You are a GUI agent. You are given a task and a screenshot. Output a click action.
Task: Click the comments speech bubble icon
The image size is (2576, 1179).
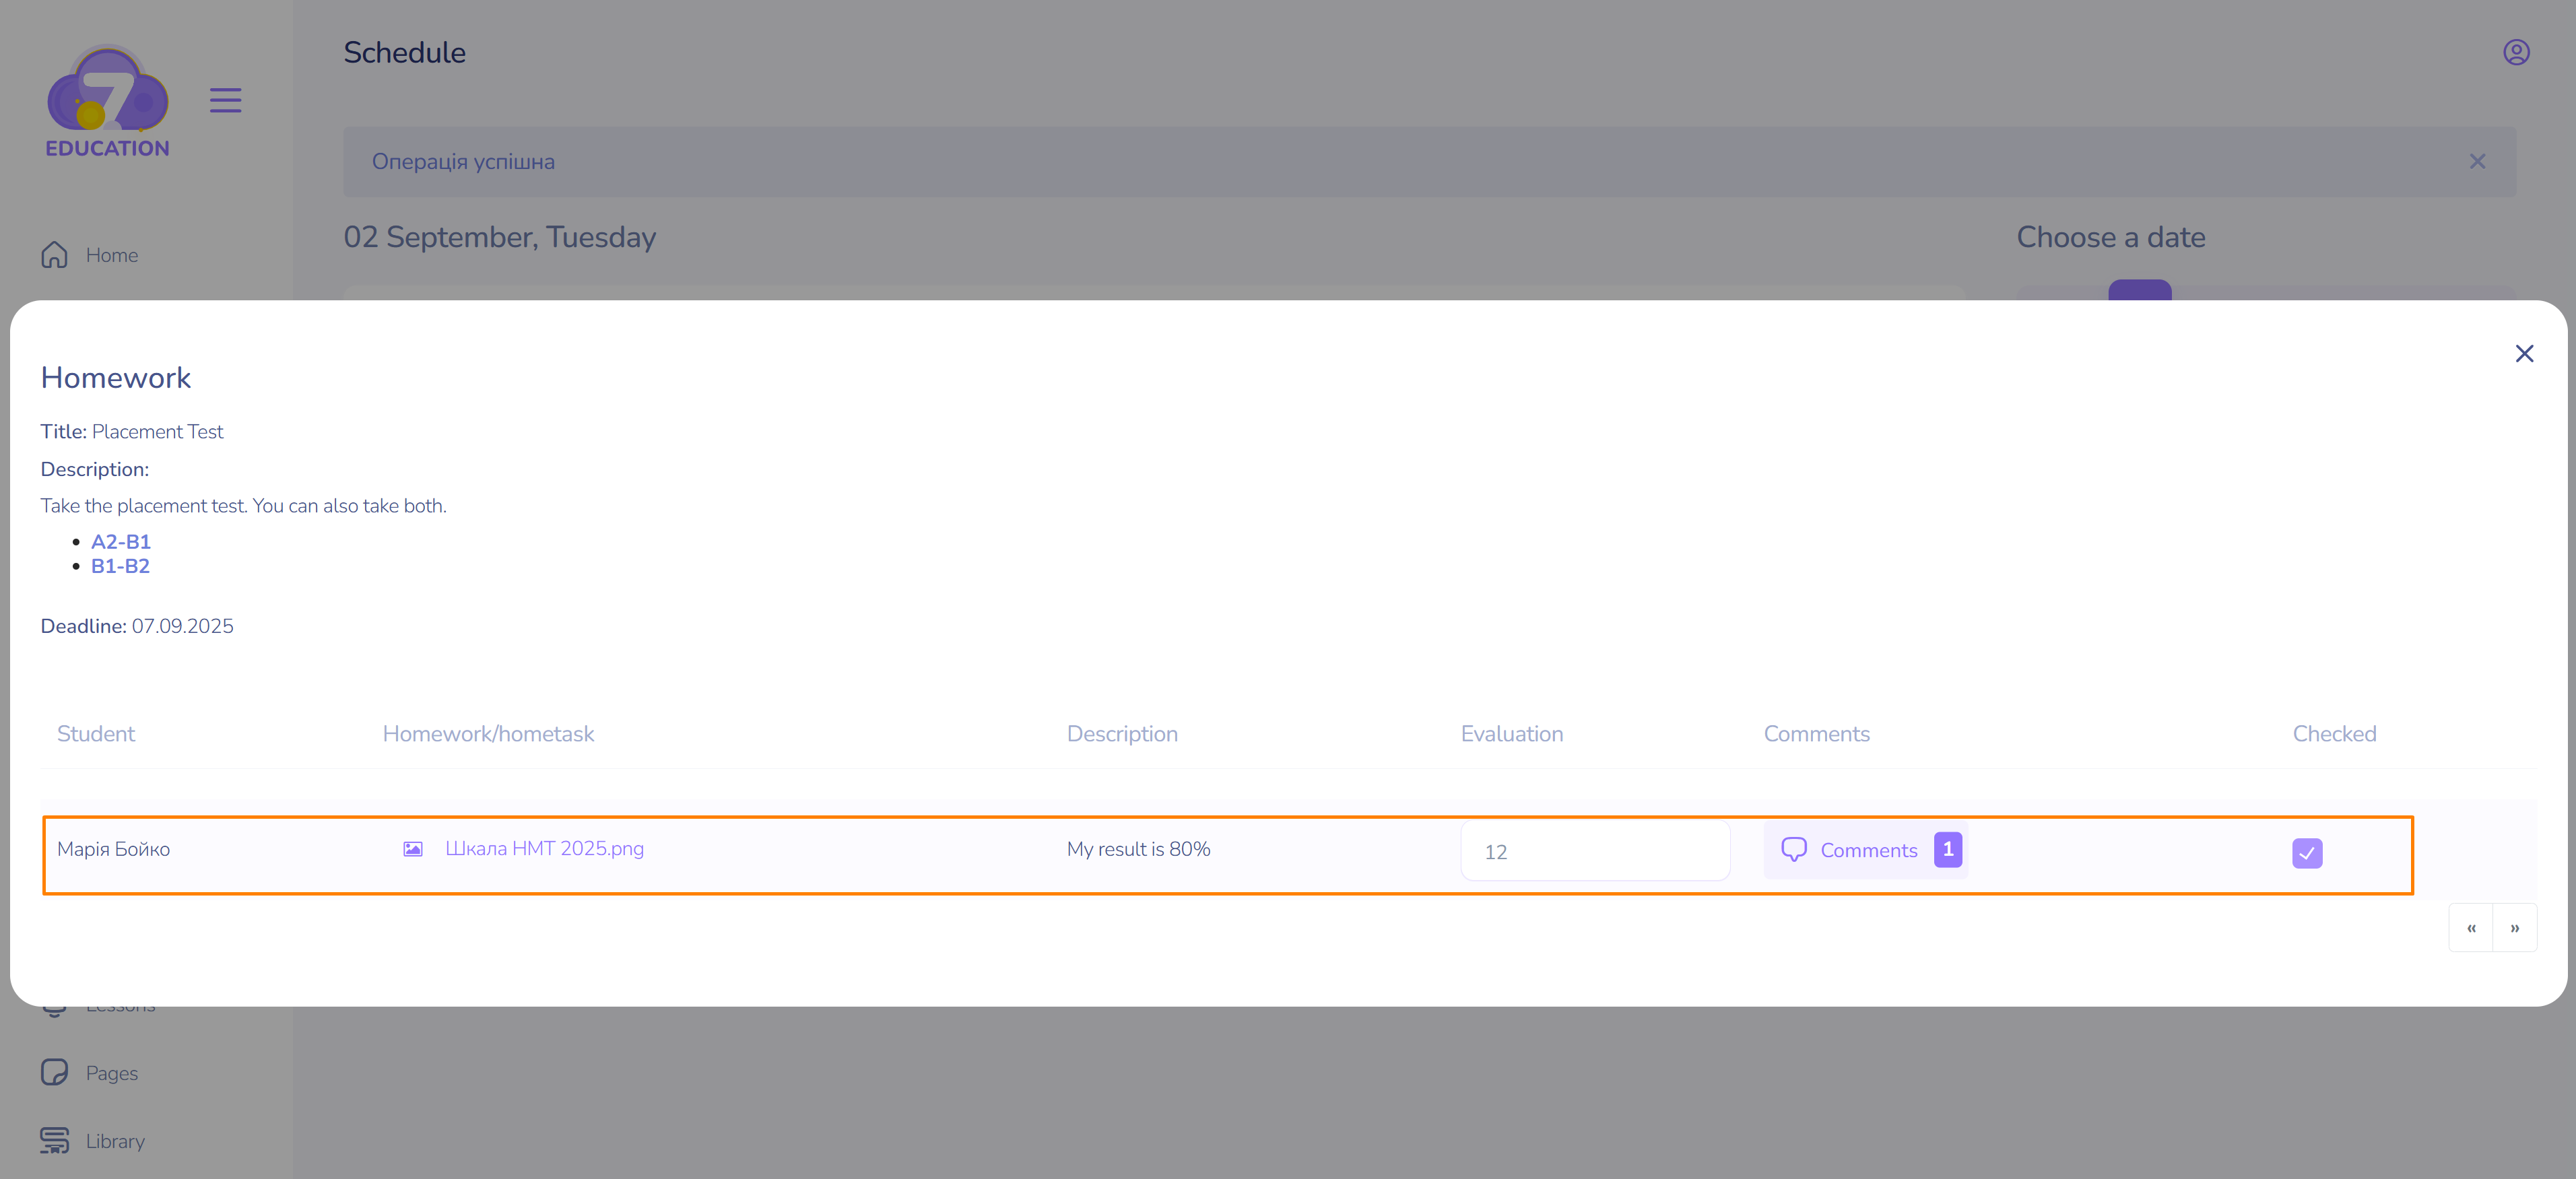tap(1794, 850)
